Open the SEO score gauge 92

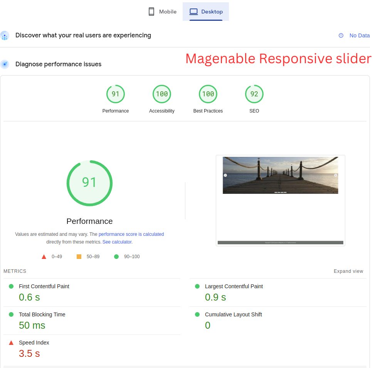coord(254,94)
